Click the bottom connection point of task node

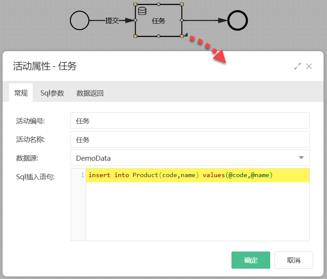click(159, 36)
